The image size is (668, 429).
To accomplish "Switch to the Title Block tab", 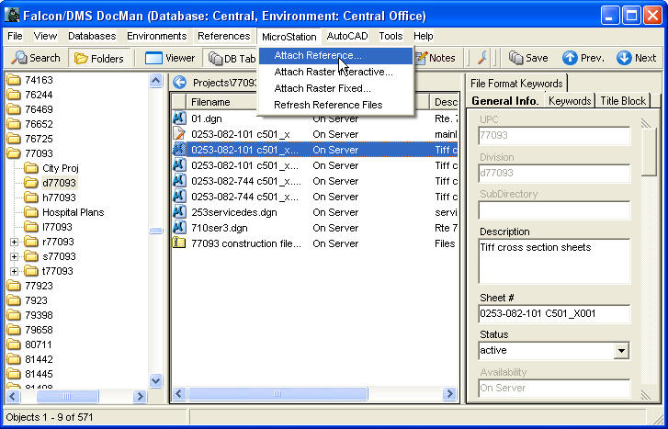I will (623, 101).
